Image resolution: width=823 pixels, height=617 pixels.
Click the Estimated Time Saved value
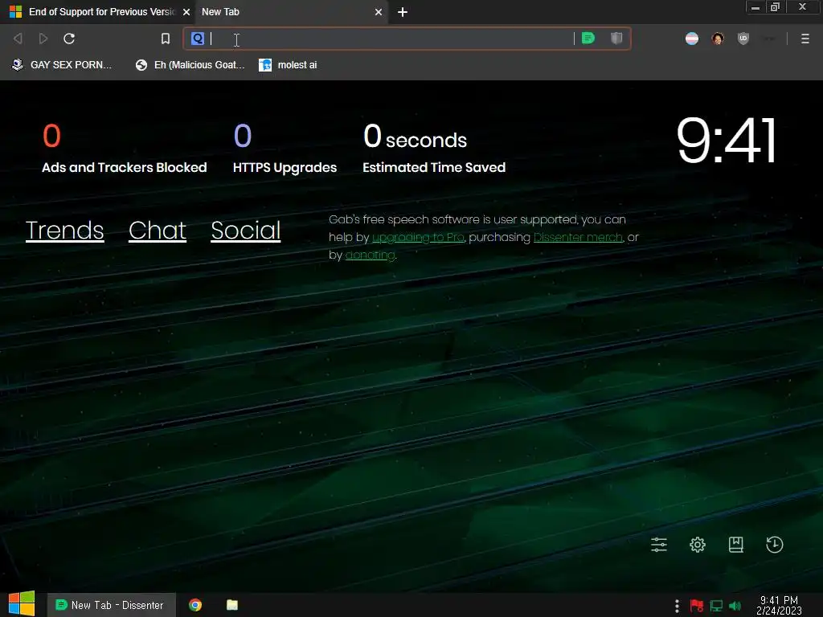tap(415, 137)
